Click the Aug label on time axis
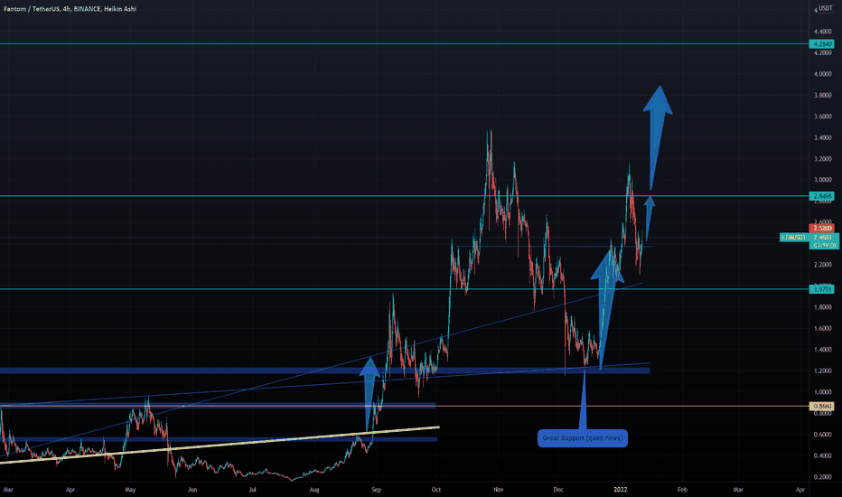 (x=314, y=490)
